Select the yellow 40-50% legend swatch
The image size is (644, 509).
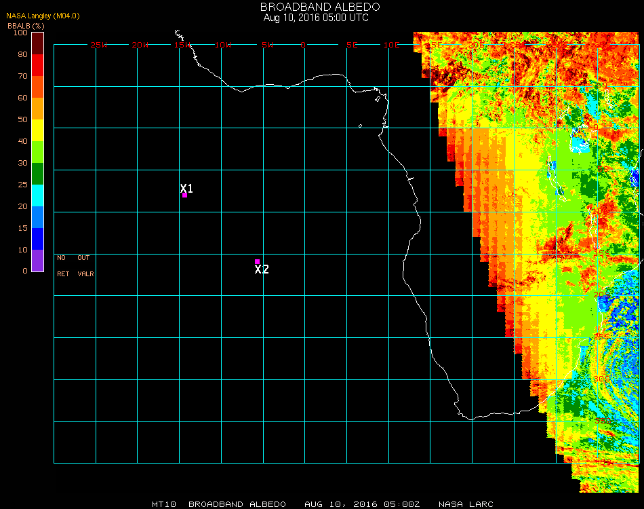pyautogui.click(x=37, y=130)
